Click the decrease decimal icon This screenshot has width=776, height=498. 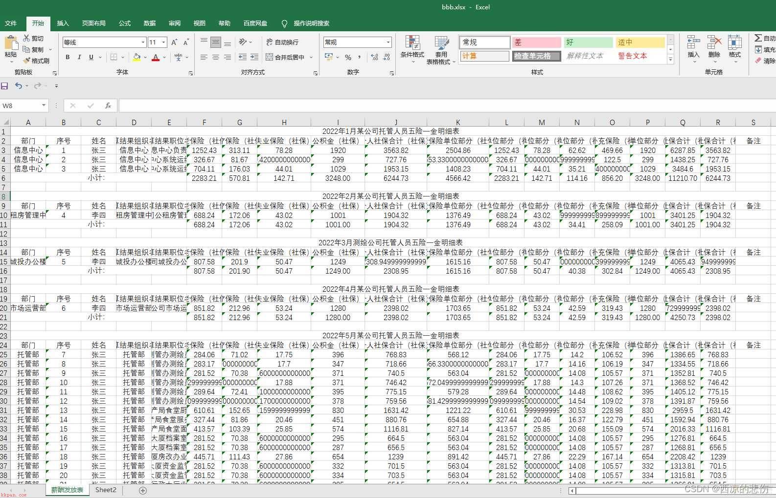pos(387,57)
